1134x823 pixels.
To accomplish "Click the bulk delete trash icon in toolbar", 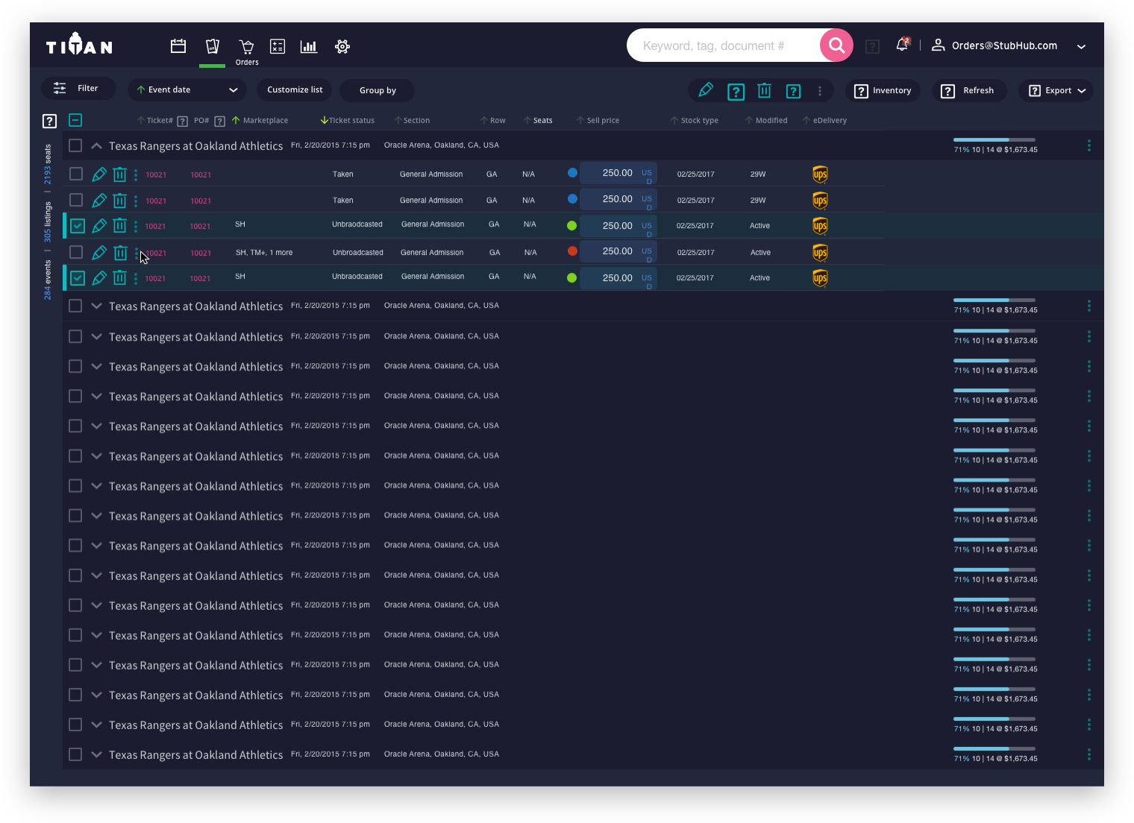I will point(764,90).
